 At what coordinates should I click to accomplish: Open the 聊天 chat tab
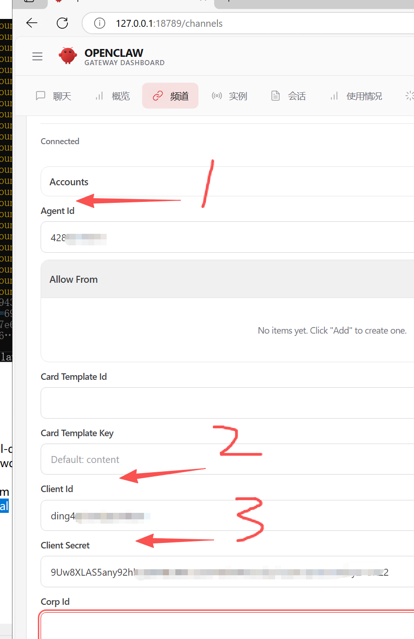coord(54,96)
